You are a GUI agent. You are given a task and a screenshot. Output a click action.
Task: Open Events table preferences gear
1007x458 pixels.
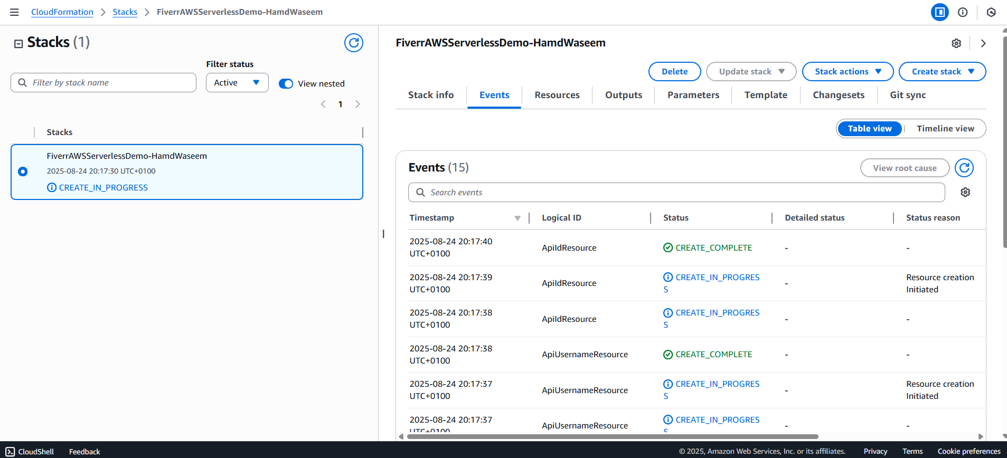point(965,192)
